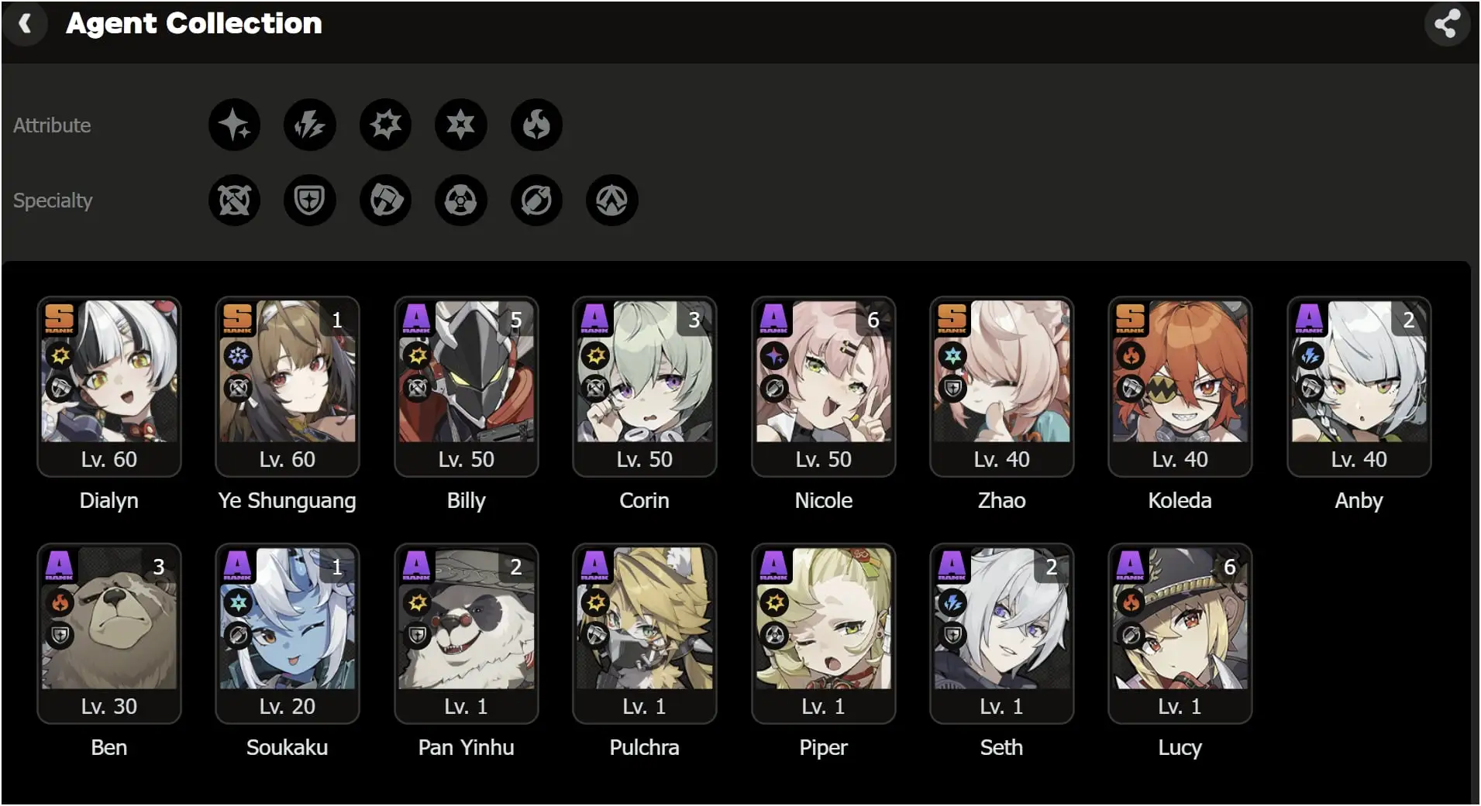Toggle the Electric attribute filter
The height and width of the screenshot is (806, 1481).
click(310, 125)
